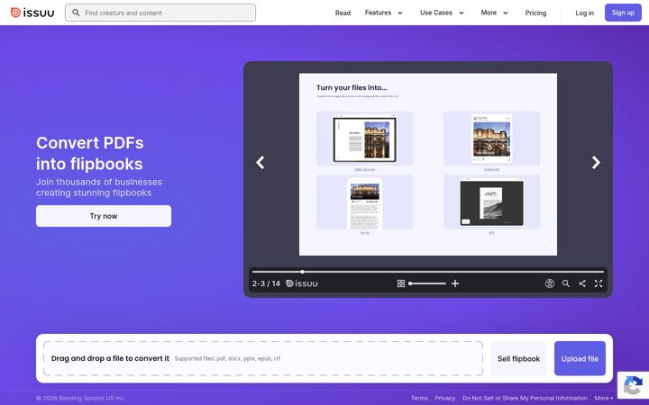
Task: Click the flipbook page preview
Action: click(x=428, y=165)
